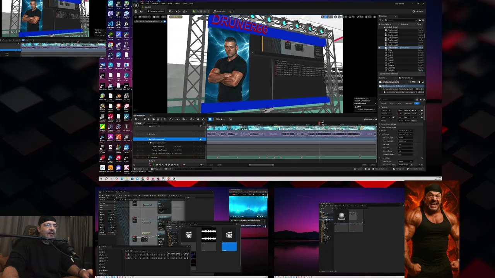Open Outliner settings gear icon
The image size is (495, 278).
pos(423,20)
